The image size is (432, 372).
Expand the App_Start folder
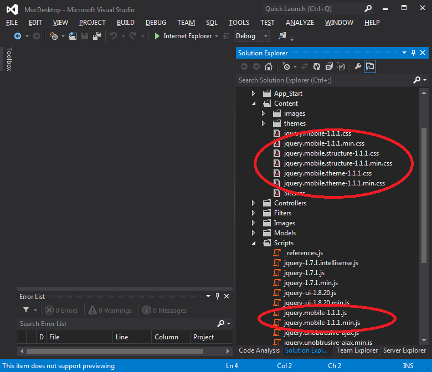(x=253, y=94)
